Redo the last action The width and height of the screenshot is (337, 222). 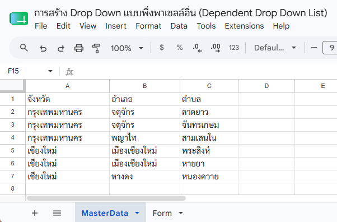click(61, 48)
